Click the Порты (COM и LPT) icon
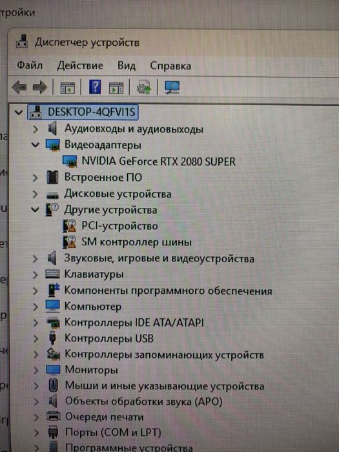339x452 pixels. pyautogui.click(x=54, y=432)
